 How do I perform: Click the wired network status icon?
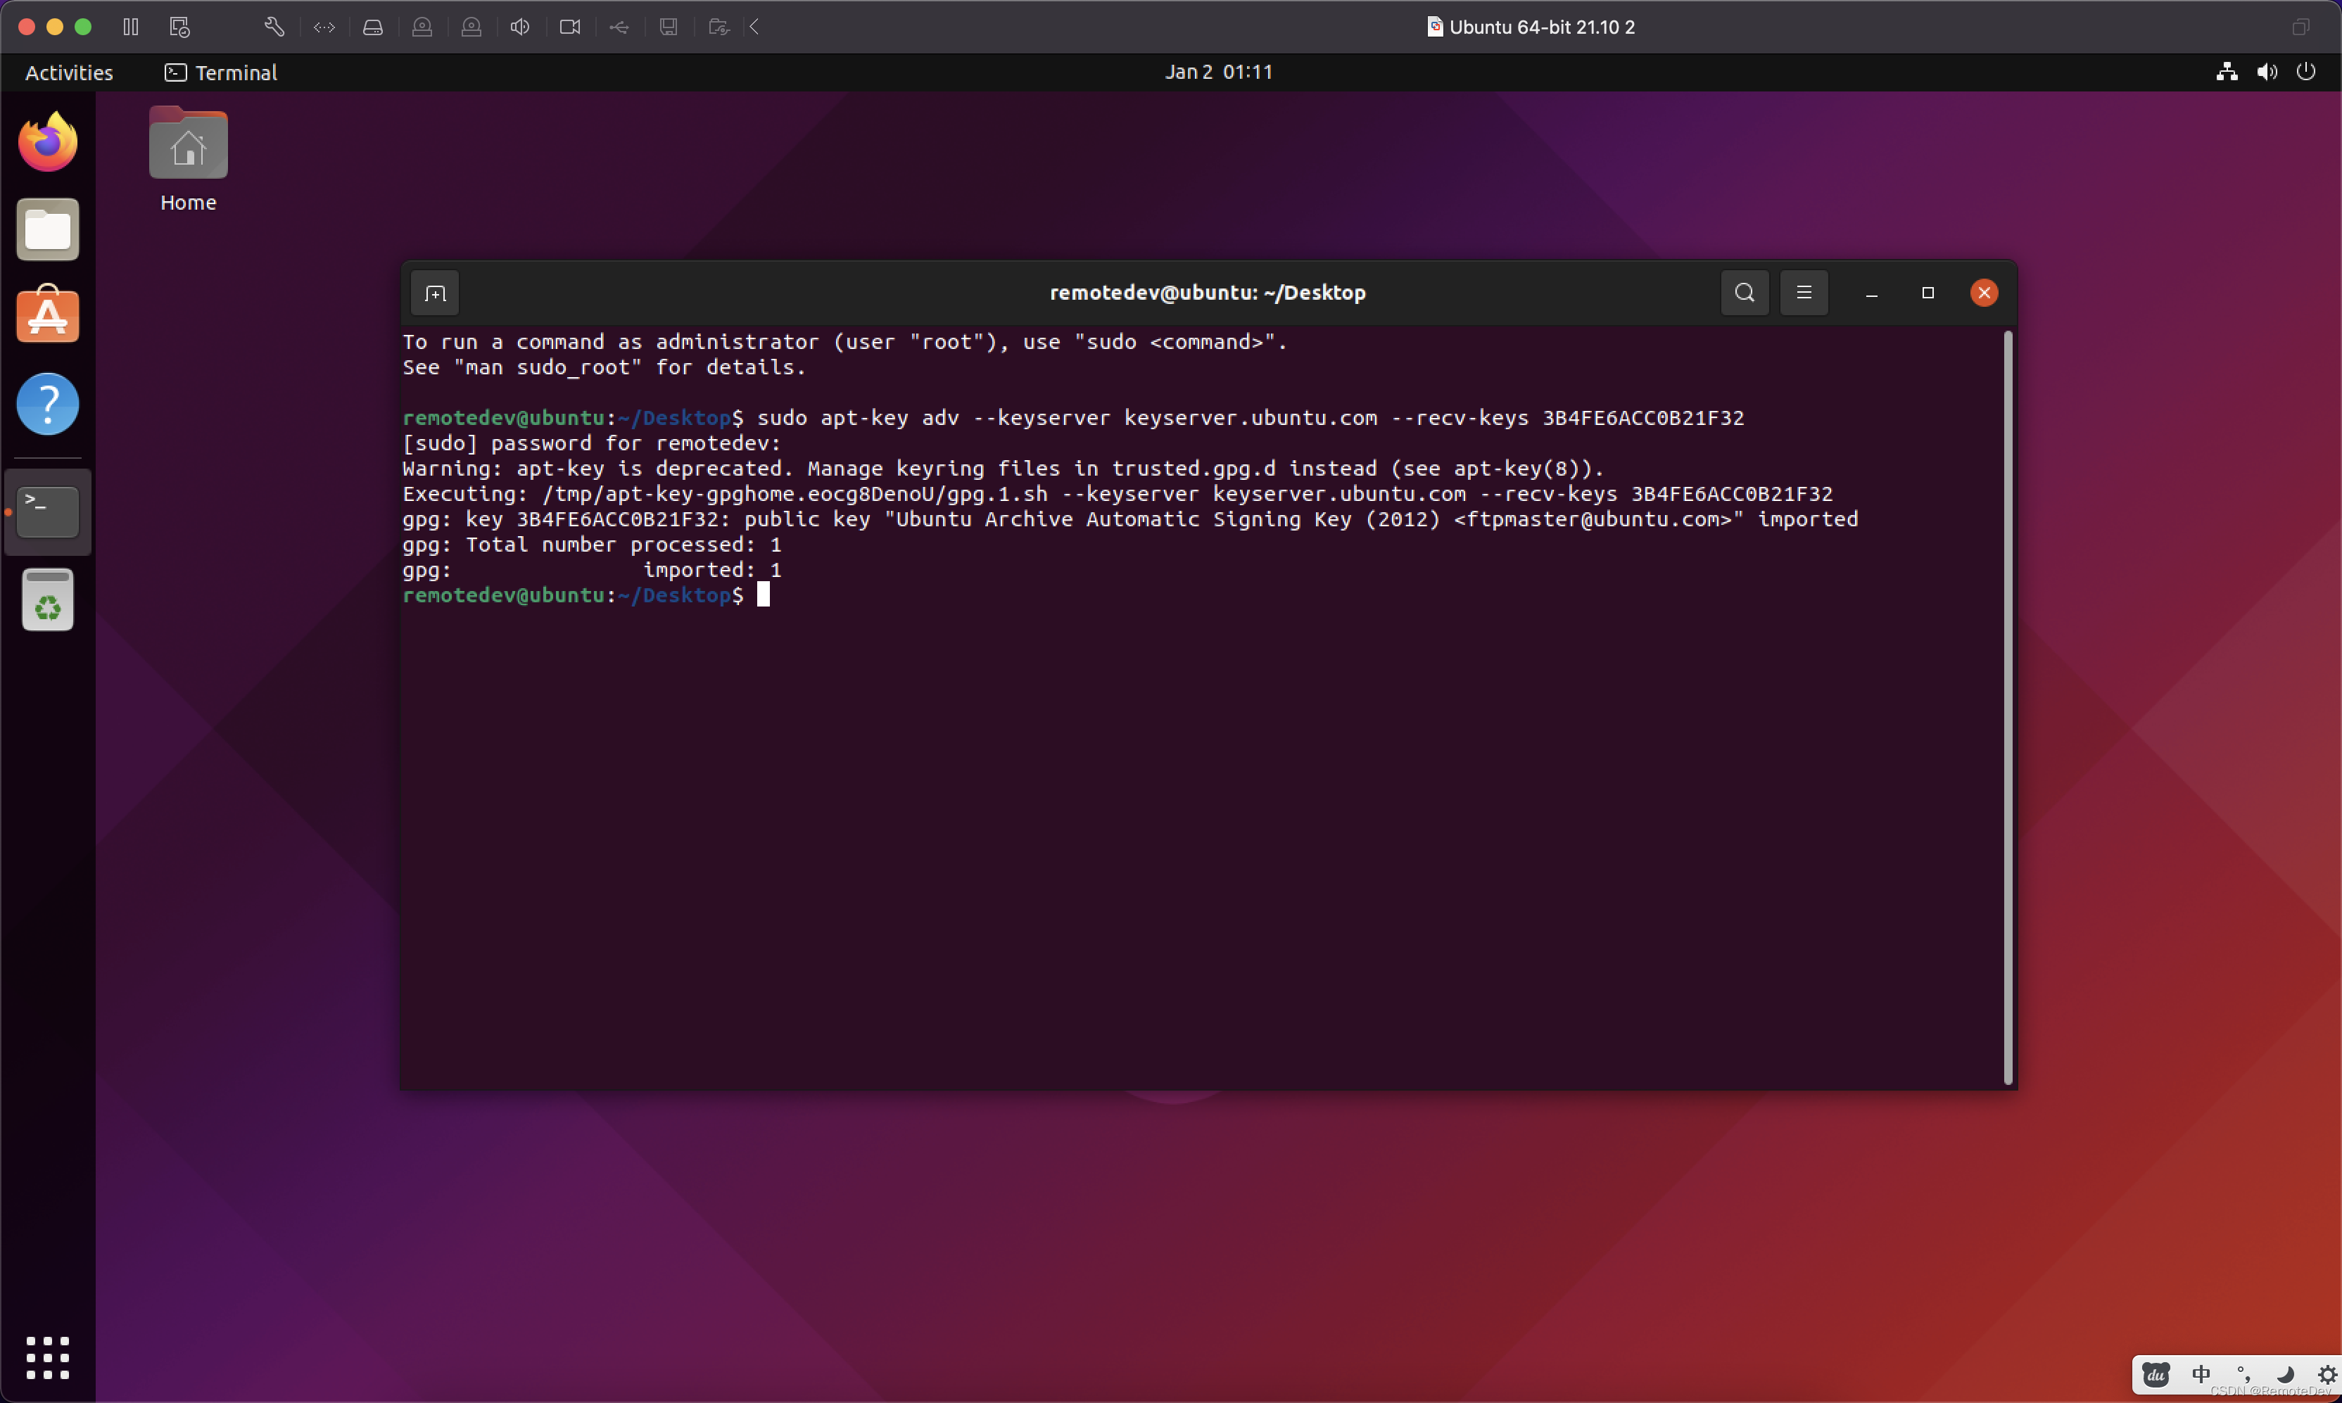[2227, 72]
